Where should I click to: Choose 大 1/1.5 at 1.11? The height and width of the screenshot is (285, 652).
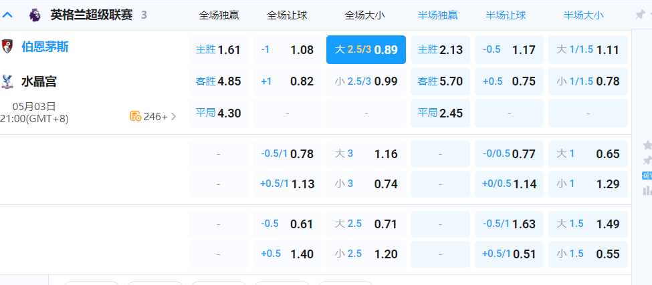tap(588, 50)
